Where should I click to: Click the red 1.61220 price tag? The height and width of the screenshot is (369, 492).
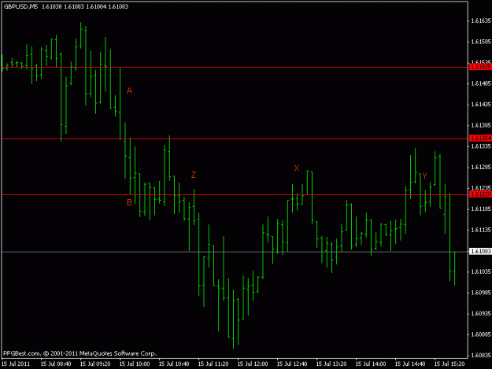pyautogui.click(x=480, y=194)
